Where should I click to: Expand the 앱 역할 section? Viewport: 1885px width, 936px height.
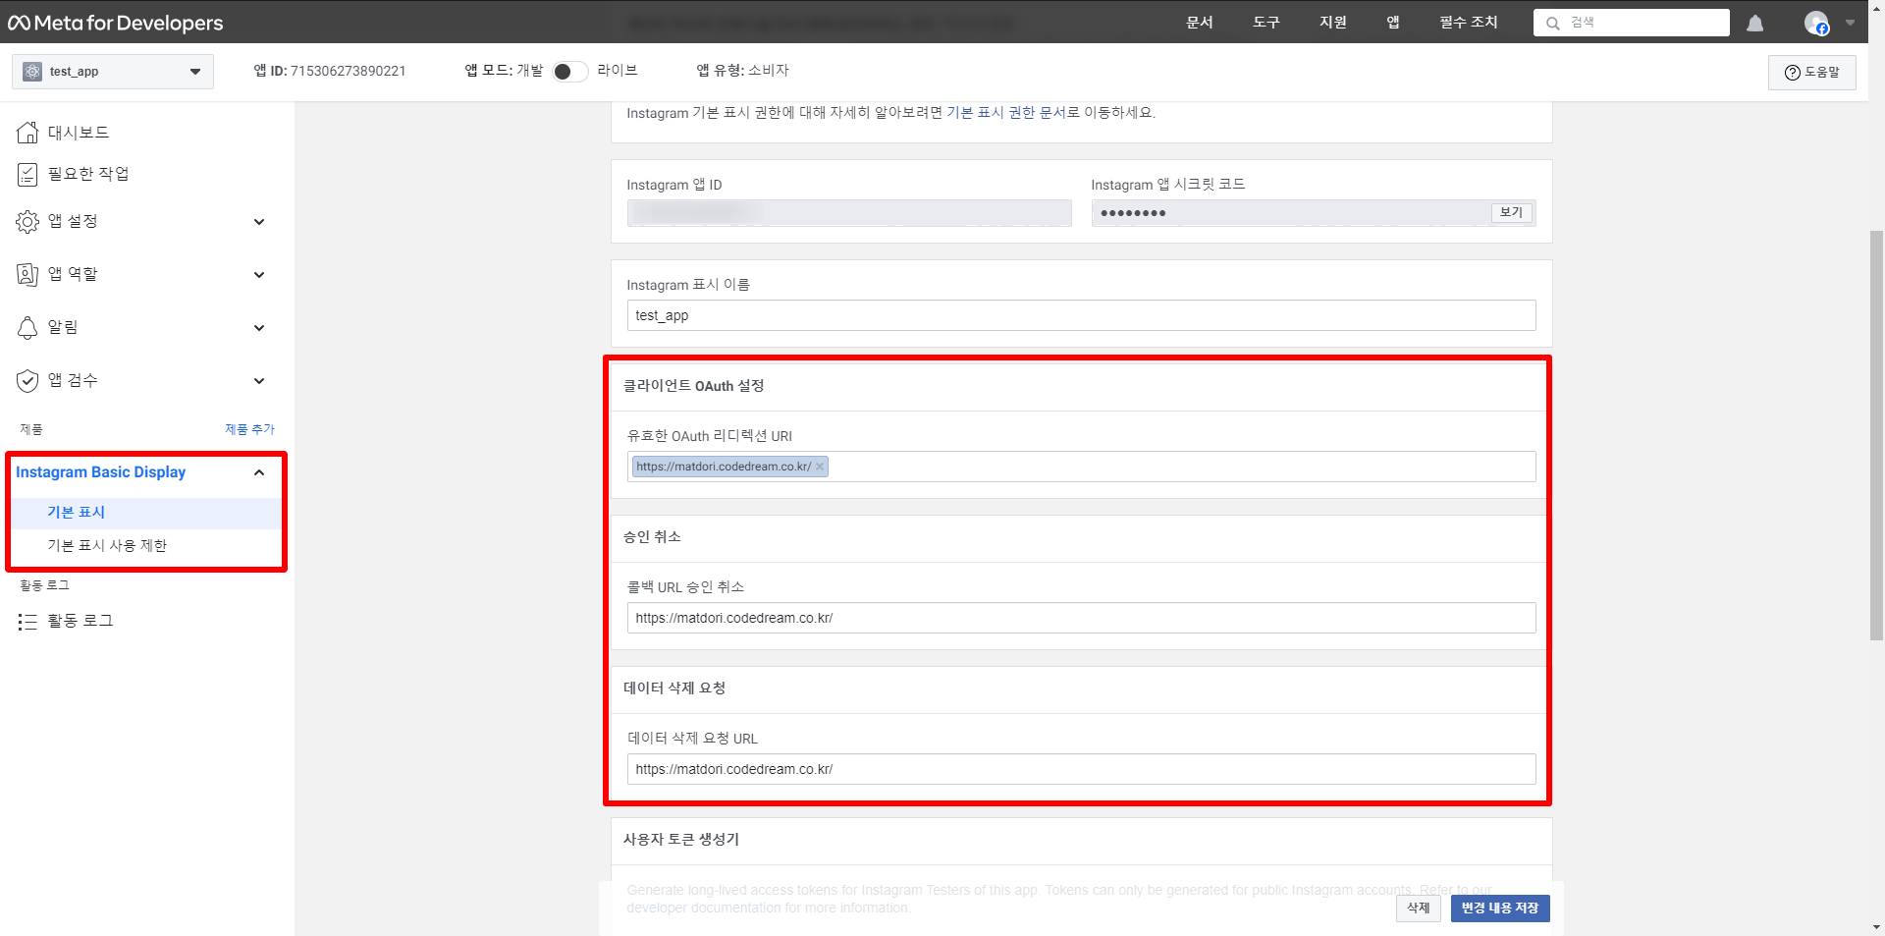(x=259, y=275)
